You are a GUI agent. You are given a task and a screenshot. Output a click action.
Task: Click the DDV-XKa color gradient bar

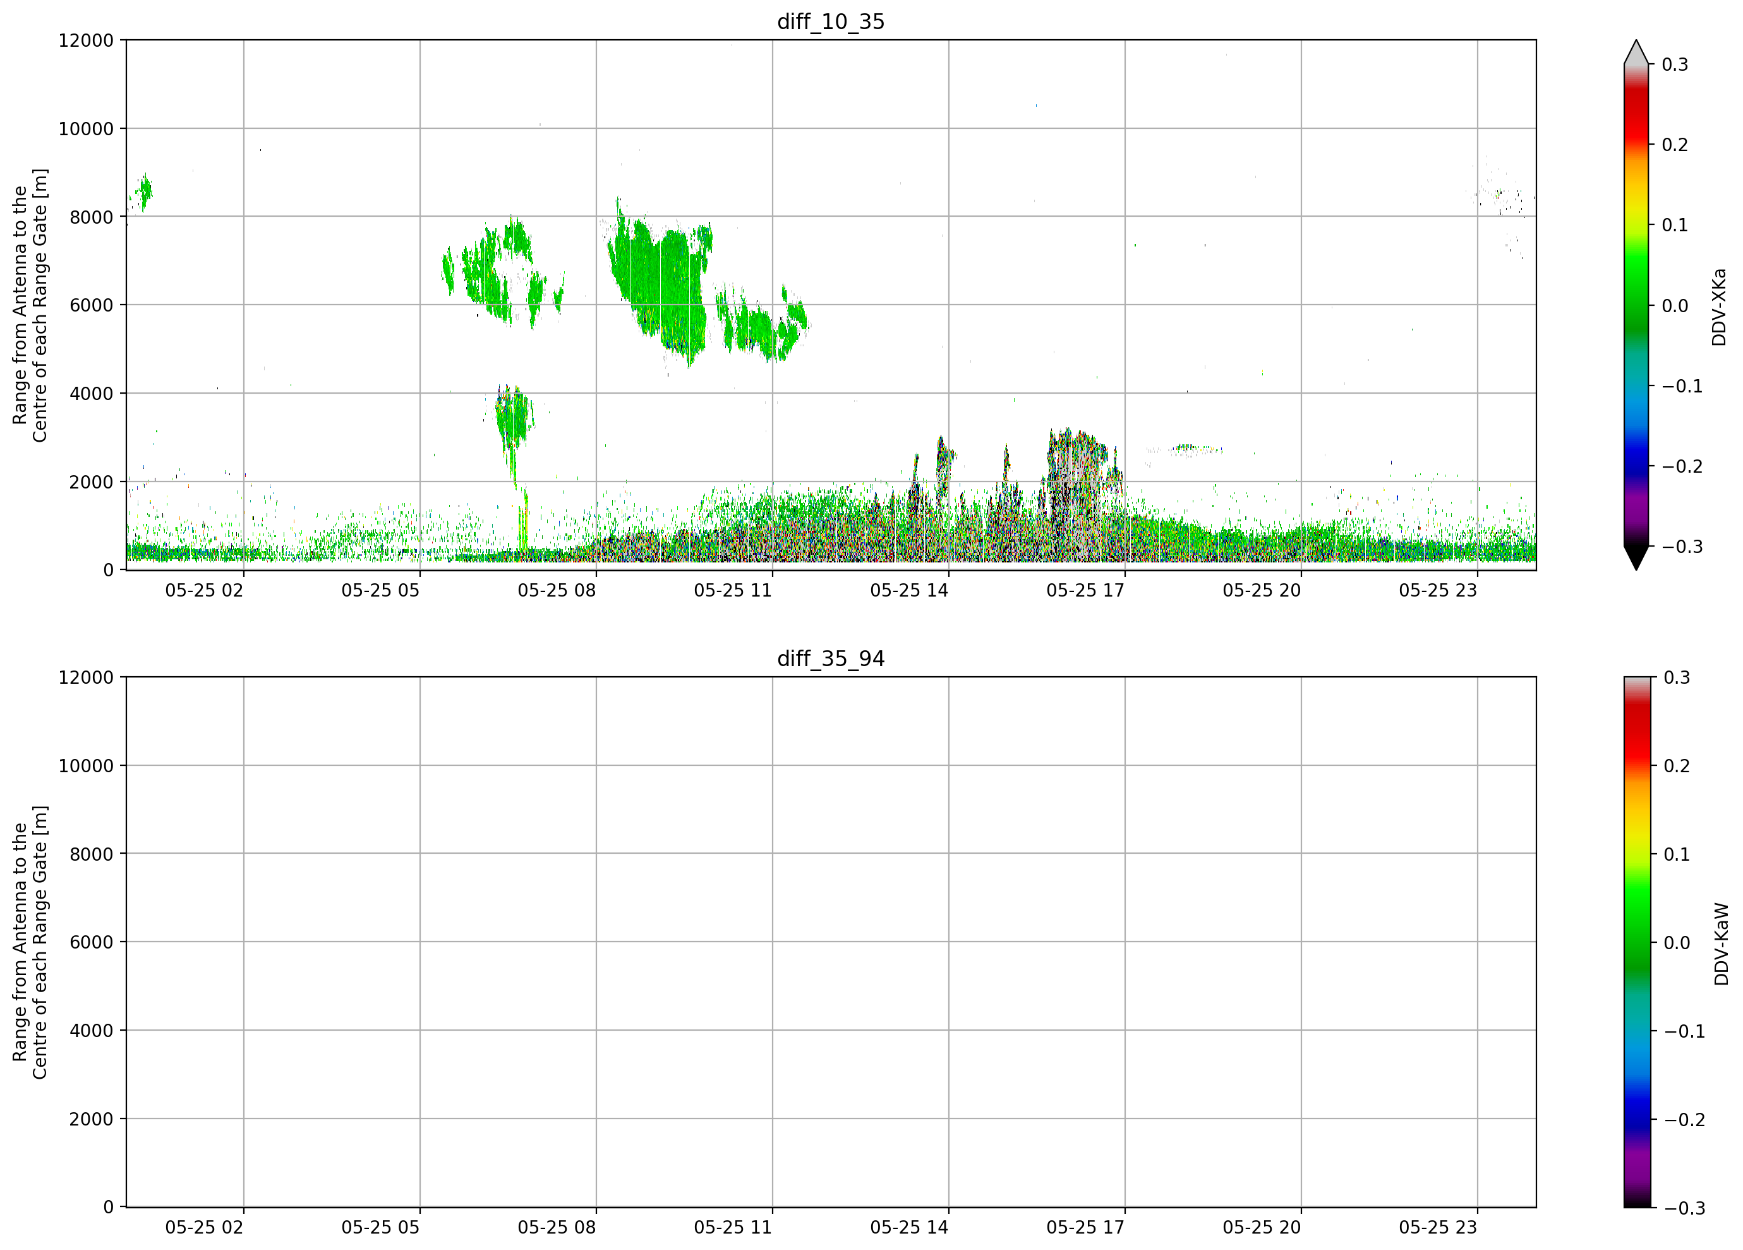coord(1636,305)
